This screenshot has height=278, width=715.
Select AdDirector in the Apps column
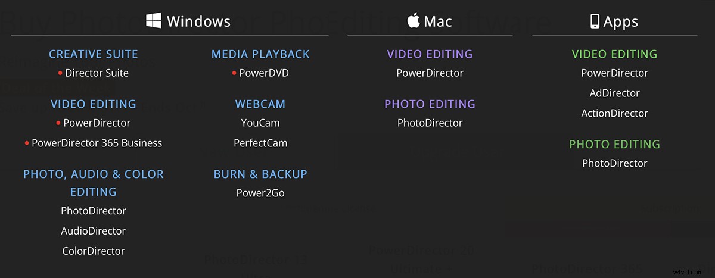point(614,93)
